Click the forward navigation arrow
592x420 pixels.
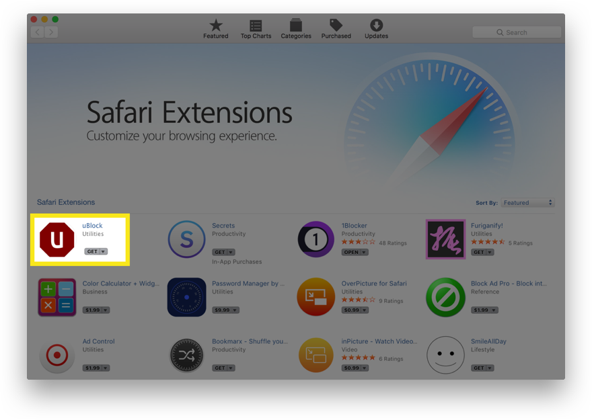[51, 32]
